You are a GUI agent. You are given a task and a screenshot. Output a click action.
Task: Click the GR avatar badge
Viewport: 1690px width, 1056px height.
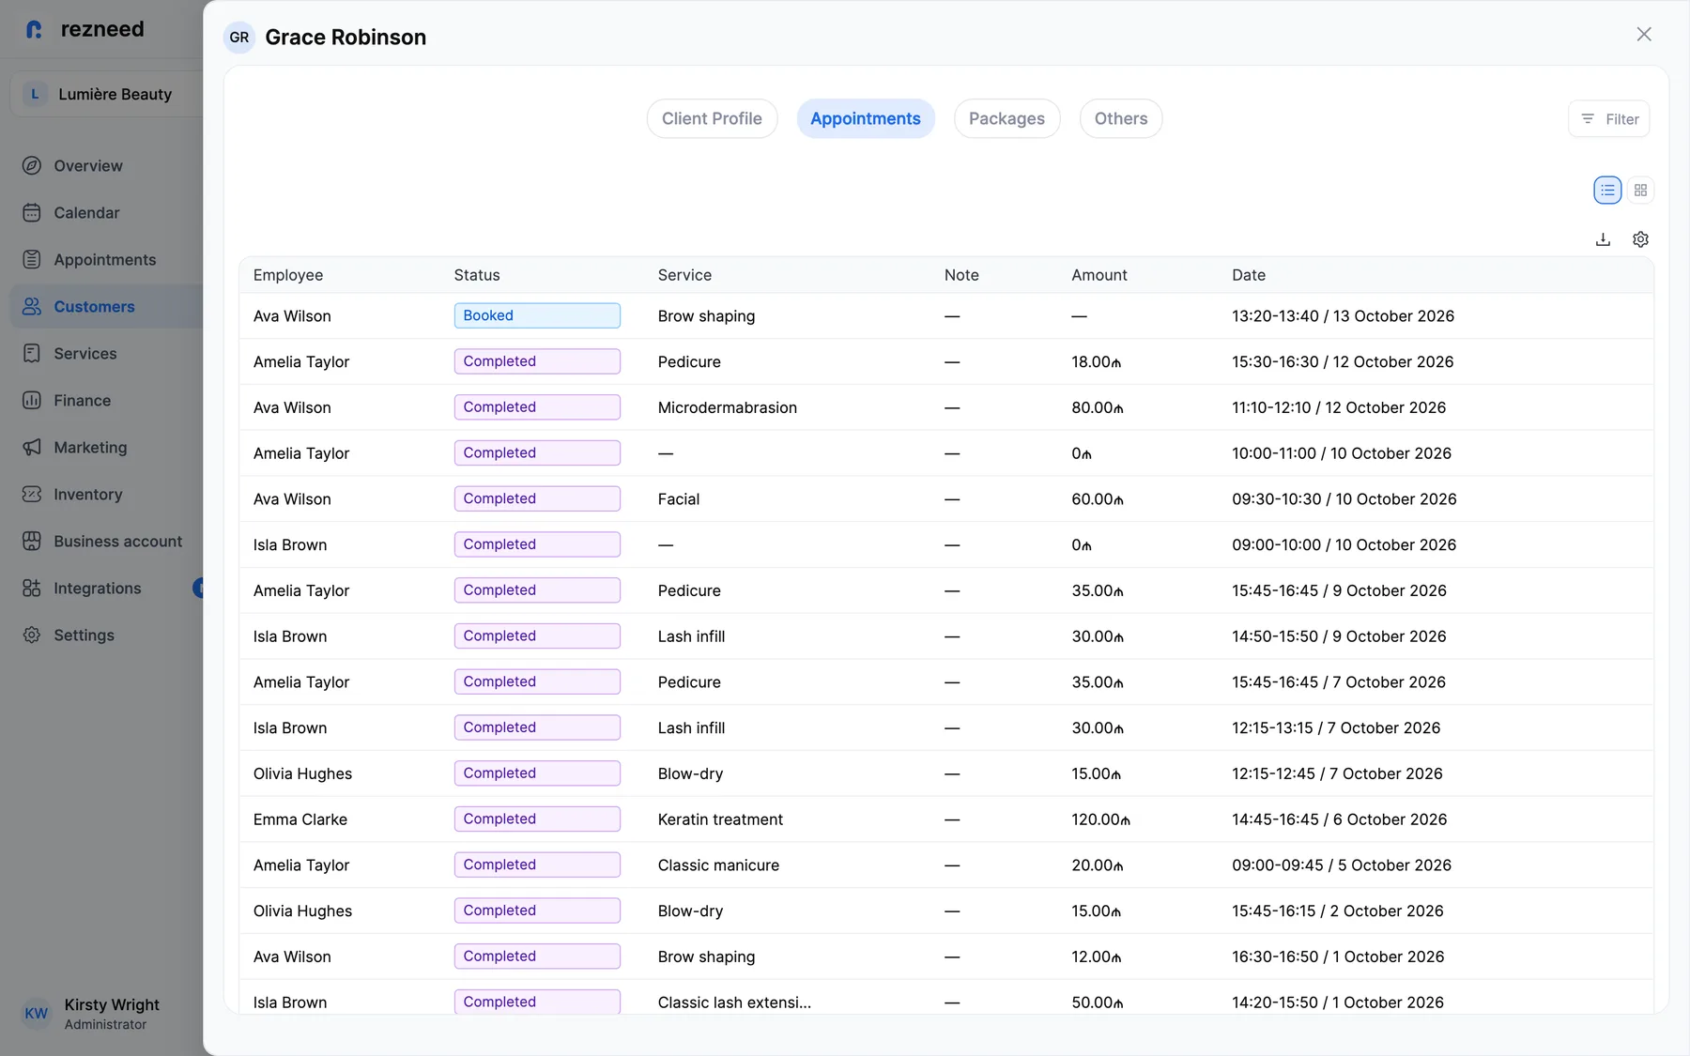(x=239, y=38)
